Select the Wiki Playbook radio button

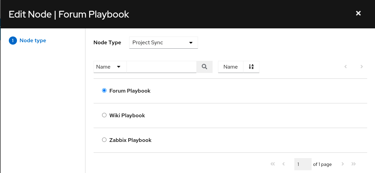pyautogui.click(x=104, y=115)
